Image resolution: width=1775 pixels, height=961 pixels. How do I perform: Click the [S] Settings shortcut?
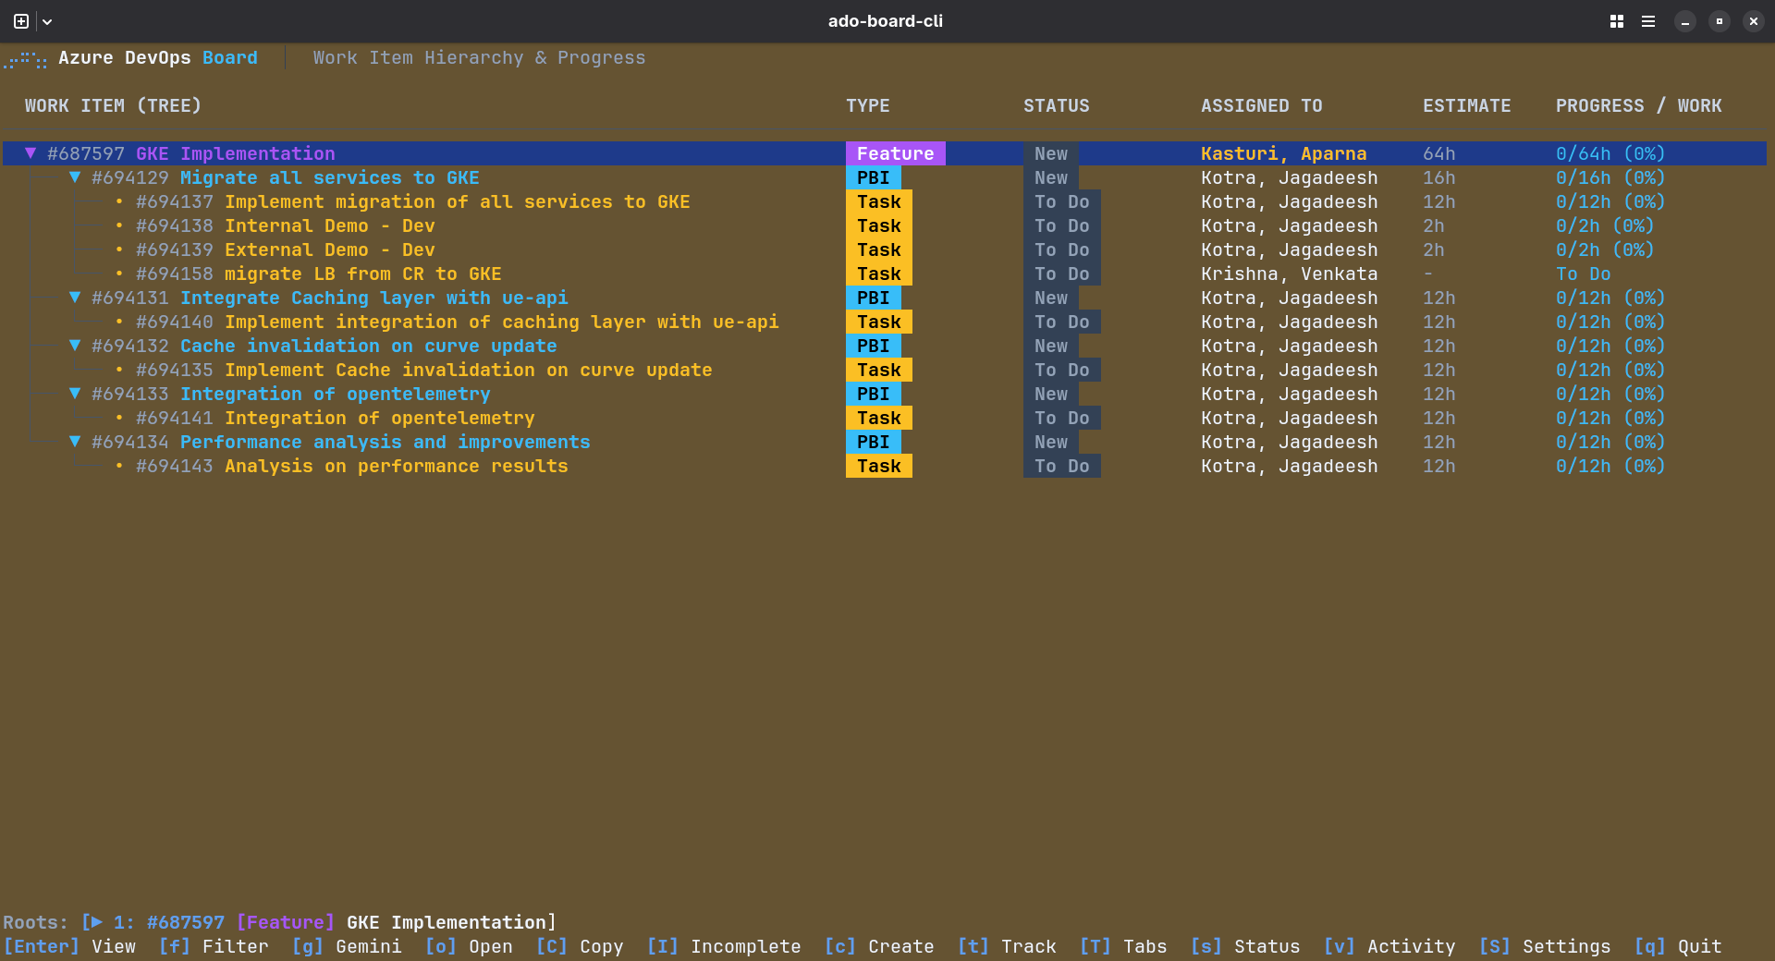(1545, 946)
